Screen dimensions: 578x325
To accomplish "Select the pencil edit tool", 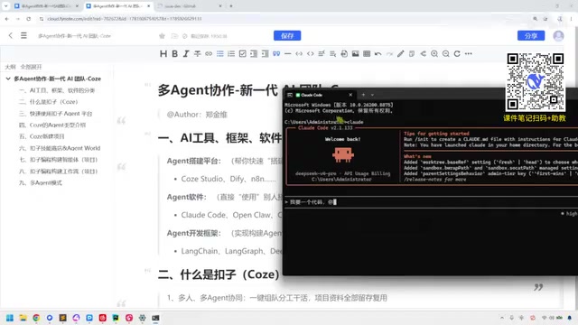I will coord(401,54).
